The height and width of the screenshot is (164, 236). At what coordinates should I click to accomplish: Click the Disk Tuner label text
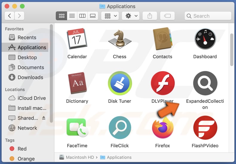click(120, 101)
